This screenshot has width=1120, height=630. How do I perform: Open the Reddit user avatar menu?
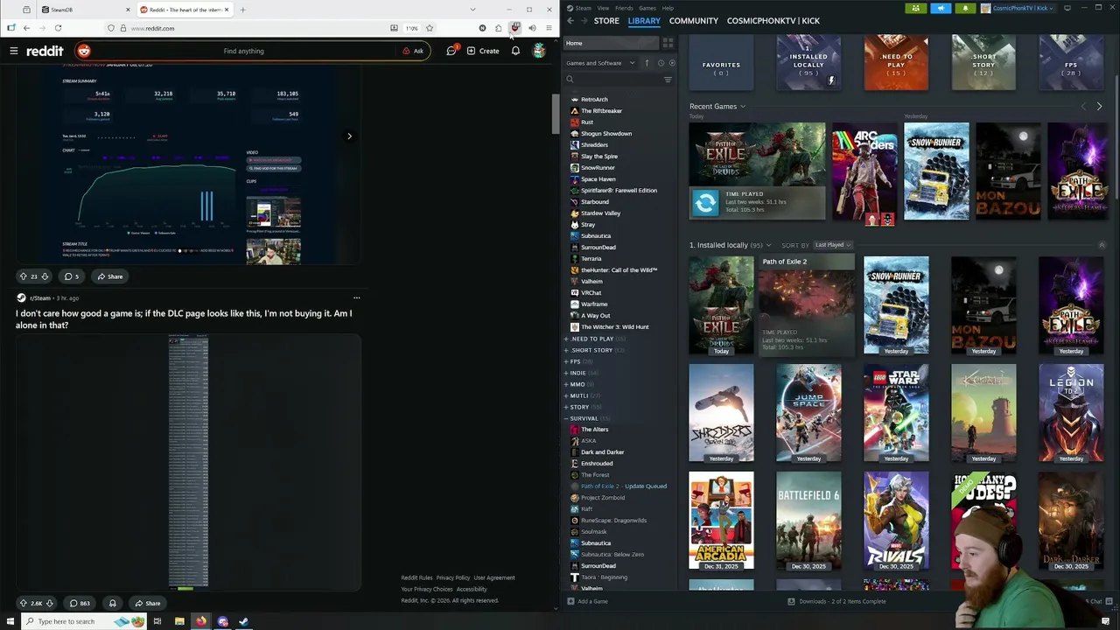[x=539, y=51]
